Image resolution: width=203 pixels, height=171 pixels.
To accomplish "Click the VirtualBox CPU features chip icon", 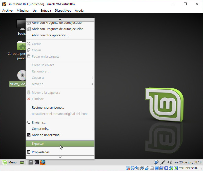I will coord(166,168).
